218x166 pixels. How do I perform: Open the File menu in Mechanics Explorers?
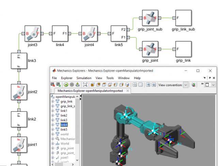click(54, 78)
